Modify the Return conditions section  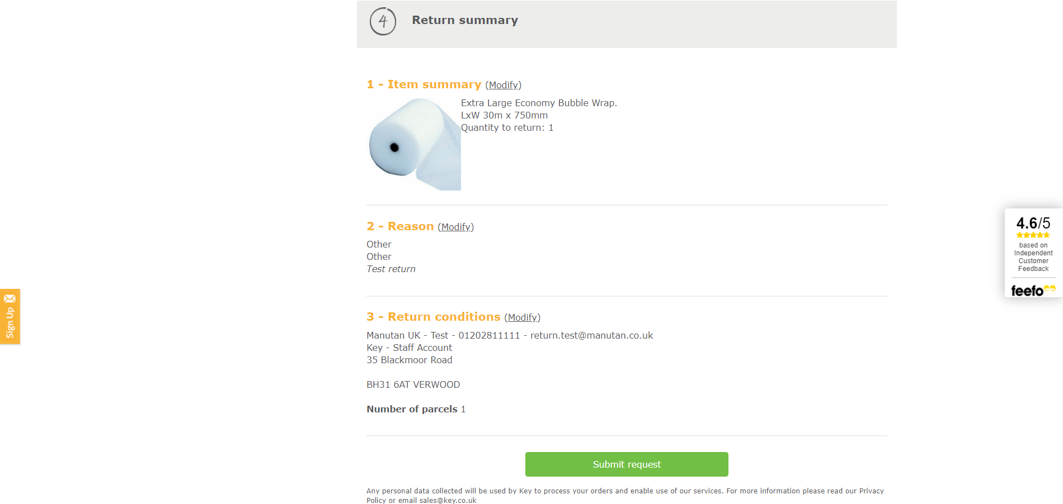coord(522,317)
